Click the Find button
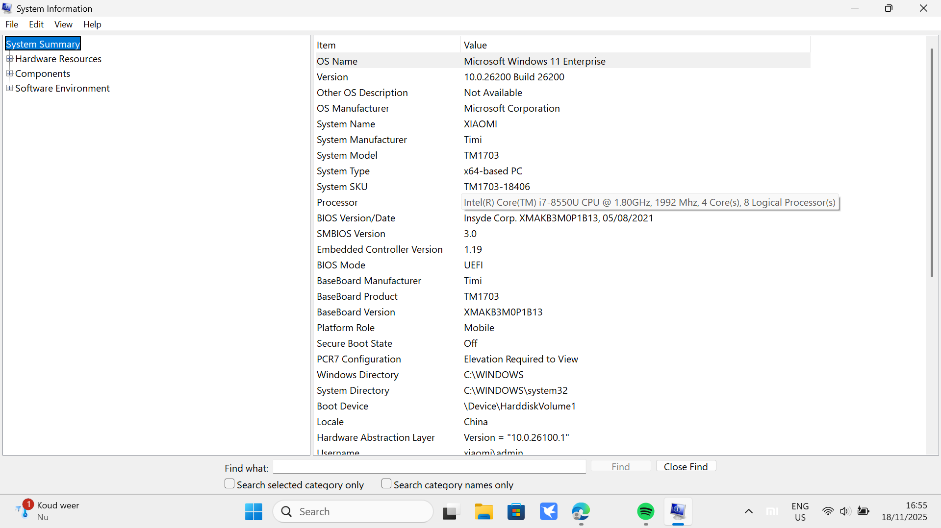 click(621, 467)
